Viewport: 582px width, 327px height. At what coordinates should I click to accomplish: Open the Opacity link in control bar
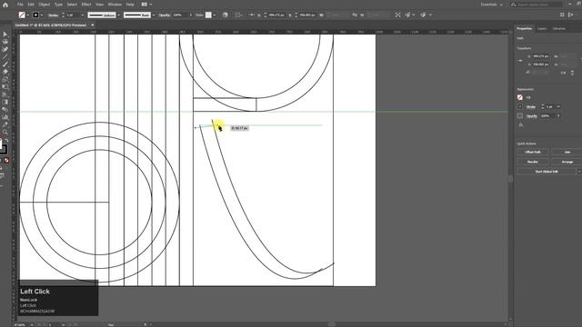click(x=164, y=15)
